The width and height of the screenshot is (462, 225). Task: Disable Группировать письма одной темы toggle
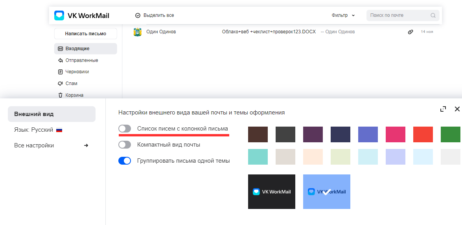pos(125,161)
